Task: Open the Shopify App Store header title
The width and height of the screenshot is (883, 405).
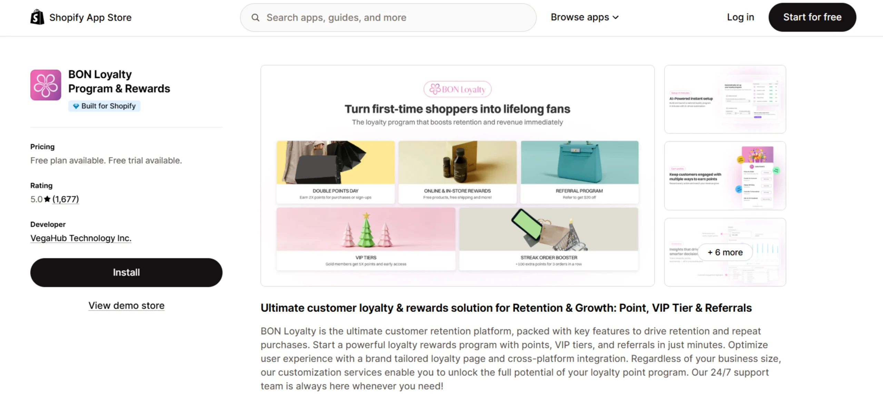Action: [x=90, y=17]
